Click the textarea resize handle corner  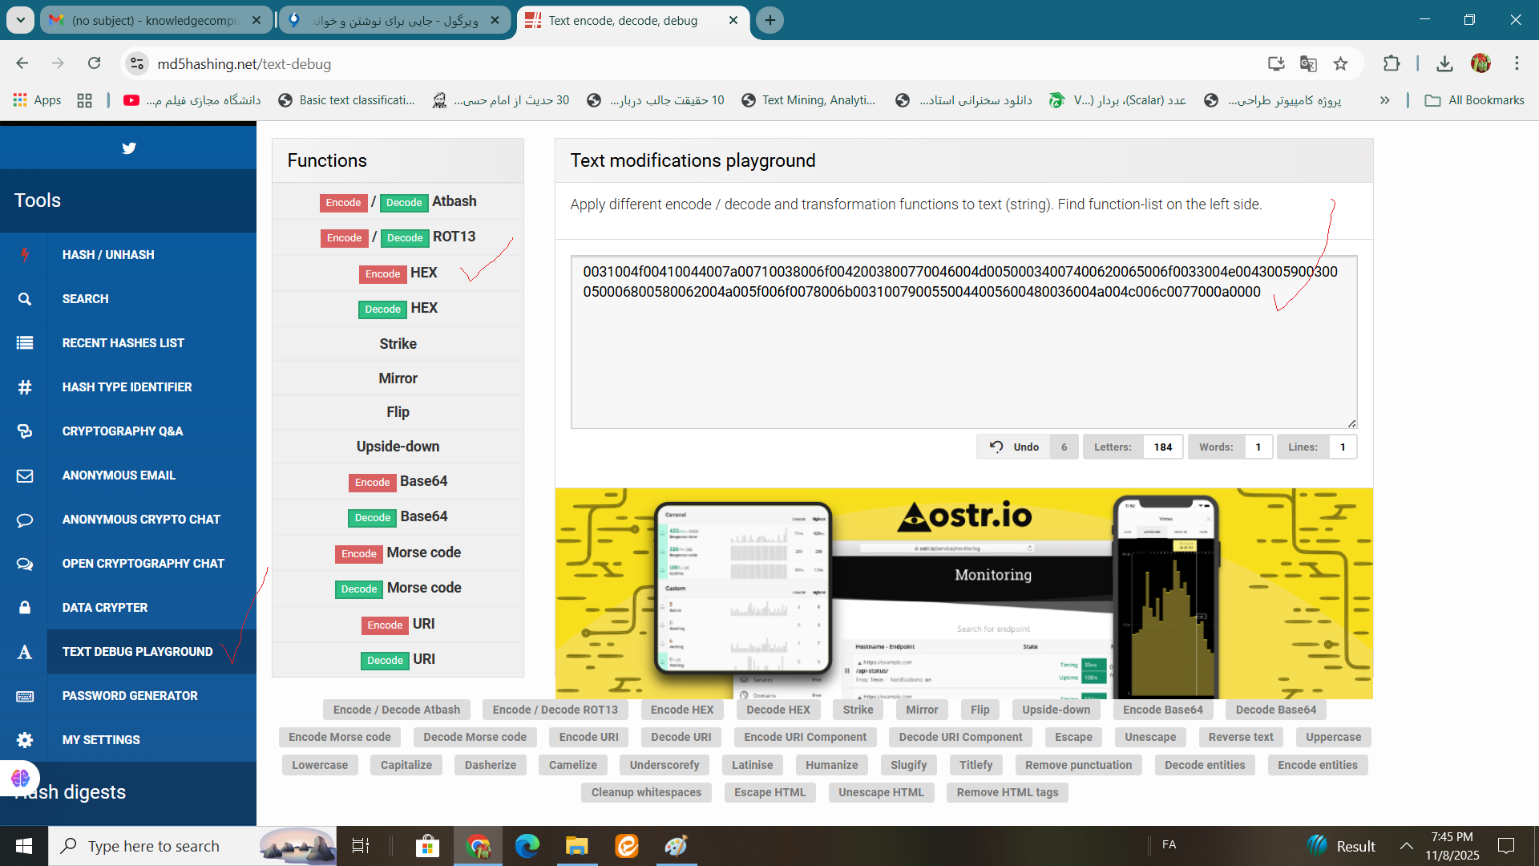(x=1351, y=423)
